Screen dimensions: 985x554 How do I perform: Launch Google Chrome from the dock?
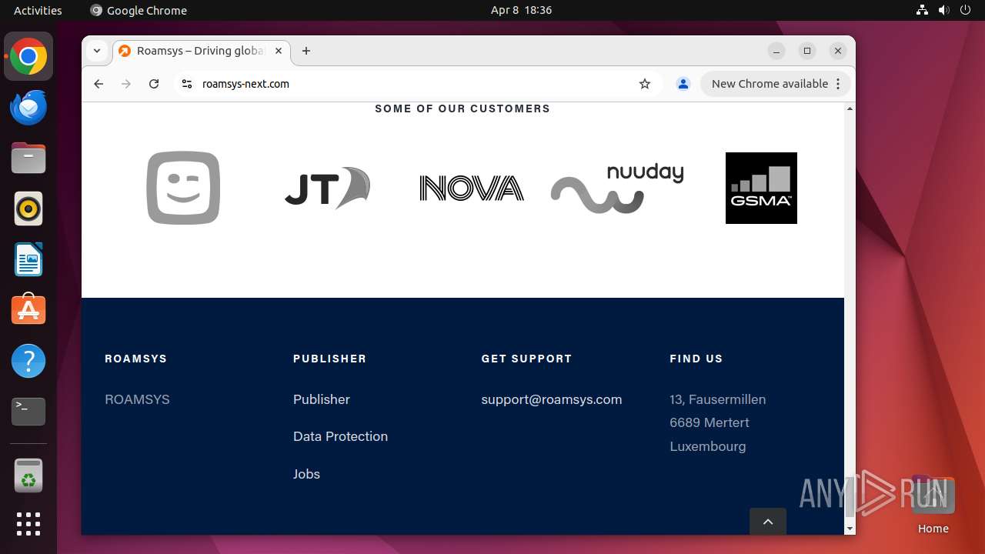(x=28, y=56)
